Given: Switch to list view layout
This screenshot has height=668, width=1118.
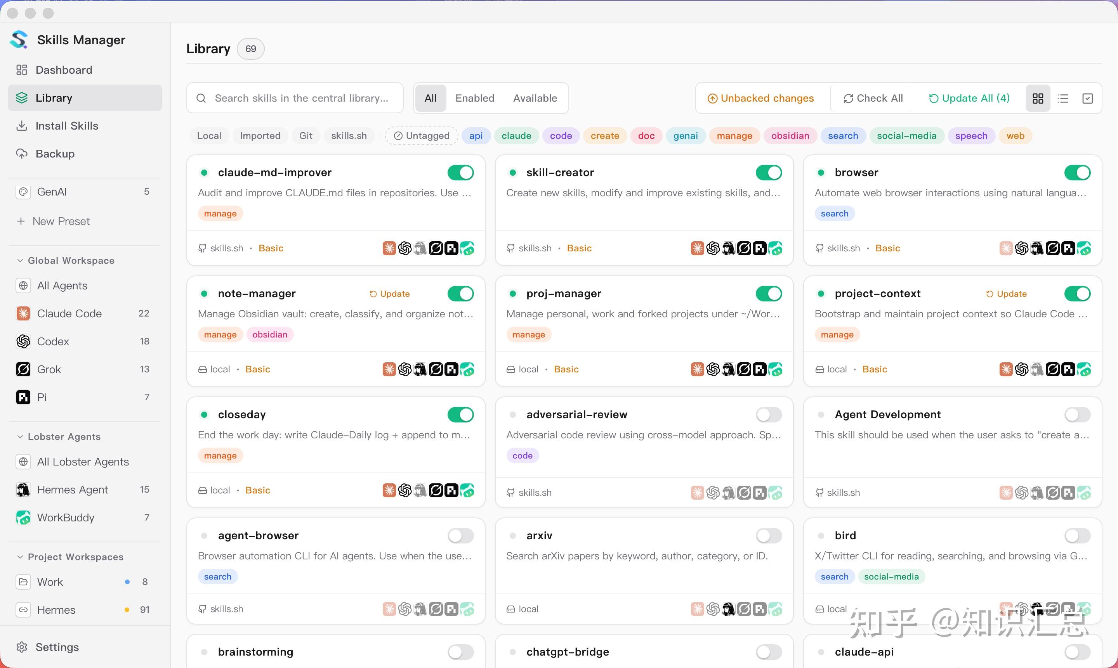Looking at the screenshot, I should (1063, 98).
